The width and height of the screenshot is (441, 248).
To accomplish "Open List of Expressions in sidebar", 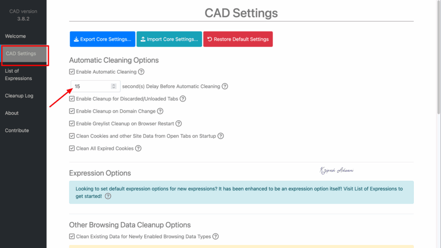I will 19,74.
